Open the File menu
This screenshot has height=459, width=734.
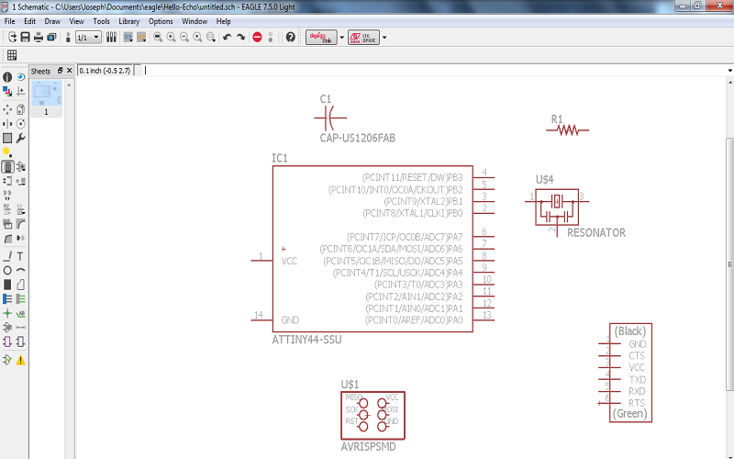(9, 21)
